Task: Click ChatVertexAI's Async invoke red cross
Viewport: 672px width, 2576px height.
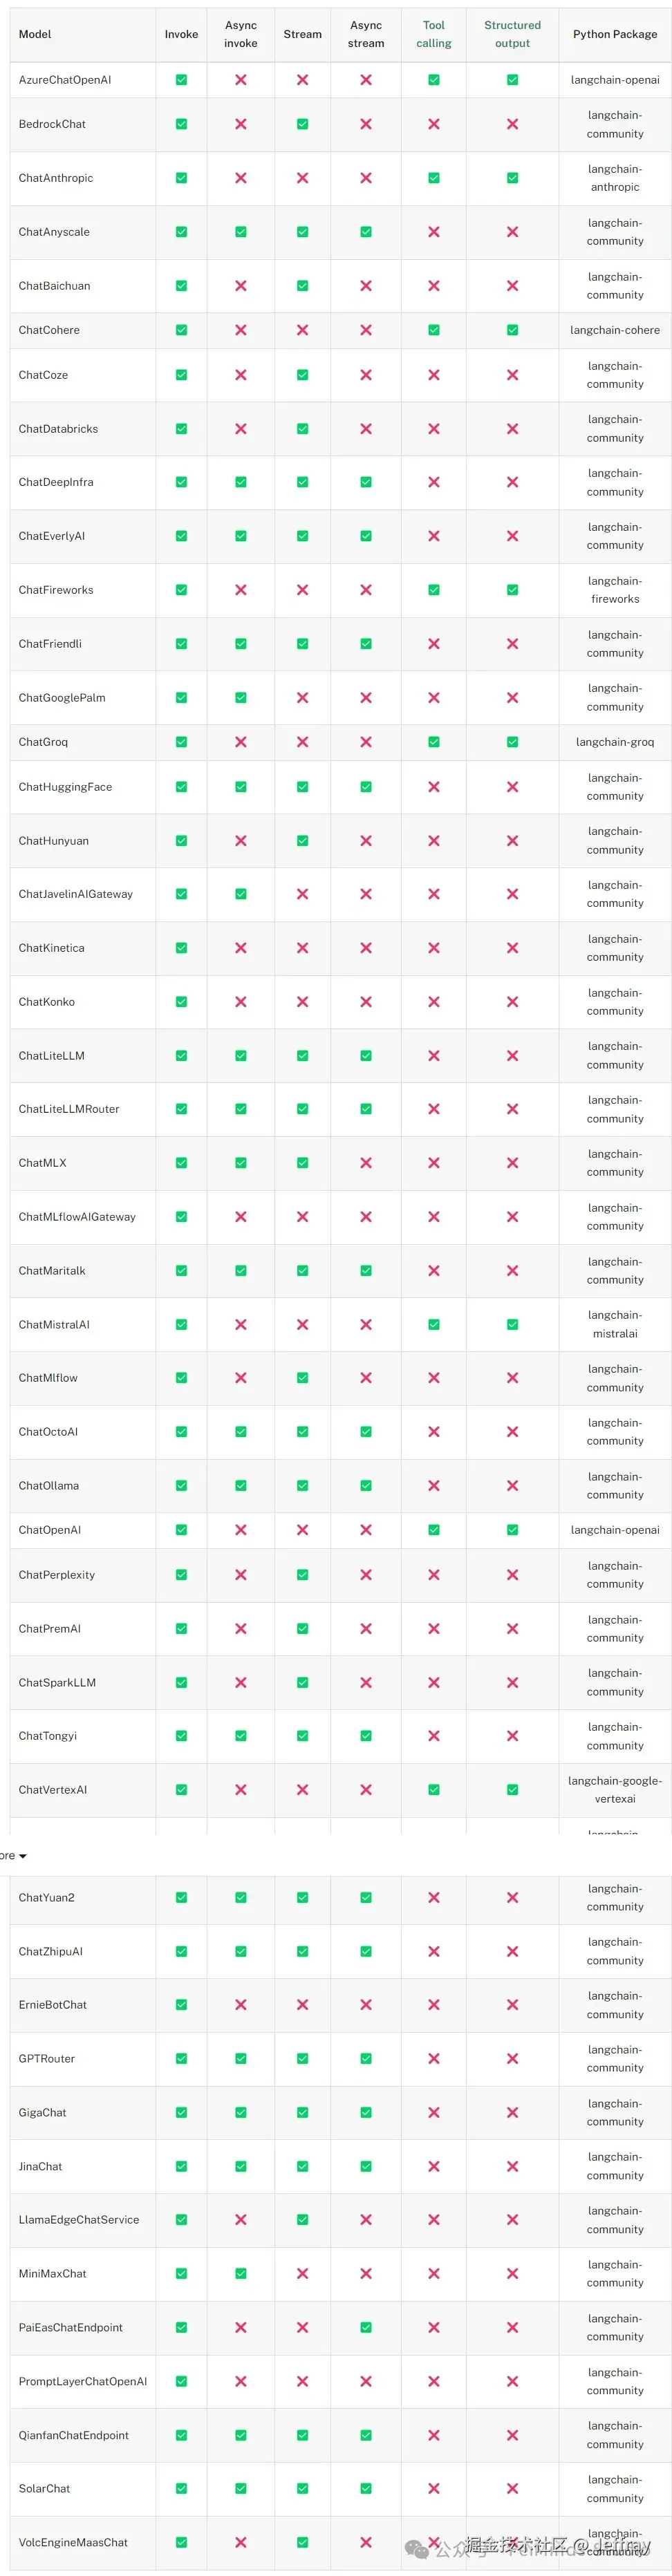Action: click(241, 1790)
